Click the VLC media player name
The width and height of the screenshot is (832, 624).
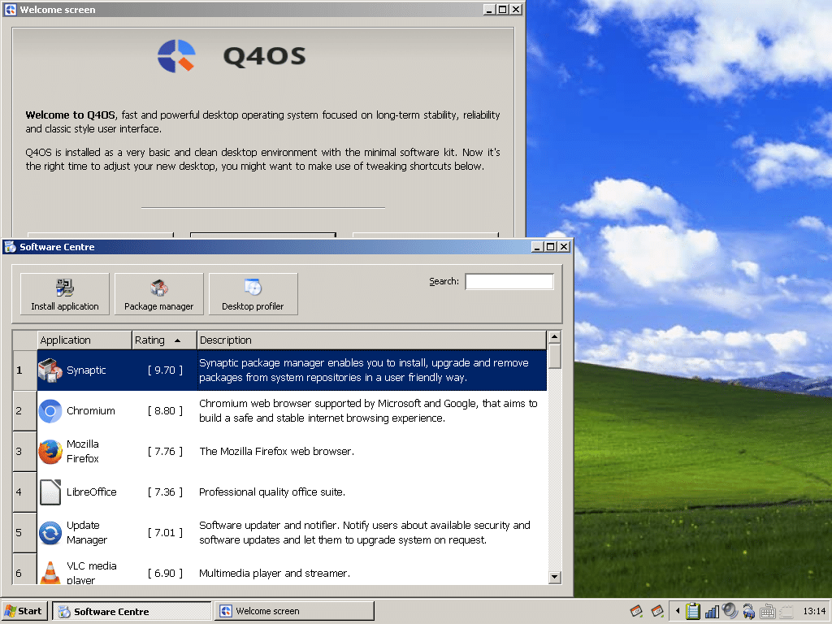click(92, 573)
